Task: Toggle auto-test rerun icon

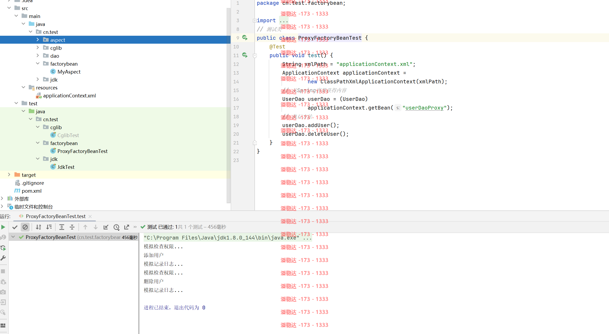Action: 3,248
